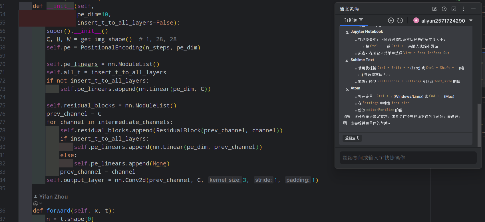
Task: Click the person icon beside Yifan Zhou
Action: 35,197
